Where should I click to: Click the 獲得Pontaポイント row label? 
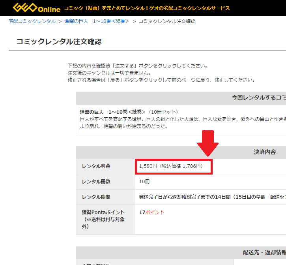[x=103, y=219]
